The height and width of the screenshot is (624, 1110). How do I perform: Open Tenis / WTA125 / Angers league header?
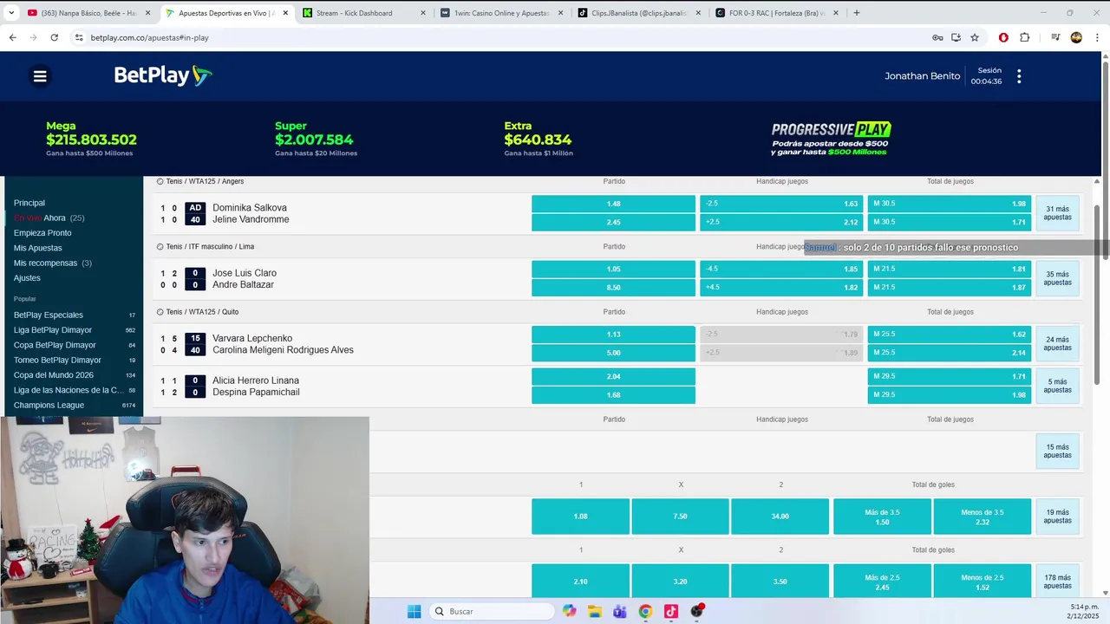point(205,181)
